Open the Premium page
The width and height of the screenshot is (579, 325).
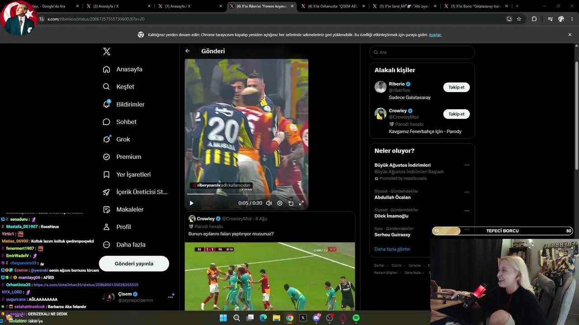tap(122, 157)
